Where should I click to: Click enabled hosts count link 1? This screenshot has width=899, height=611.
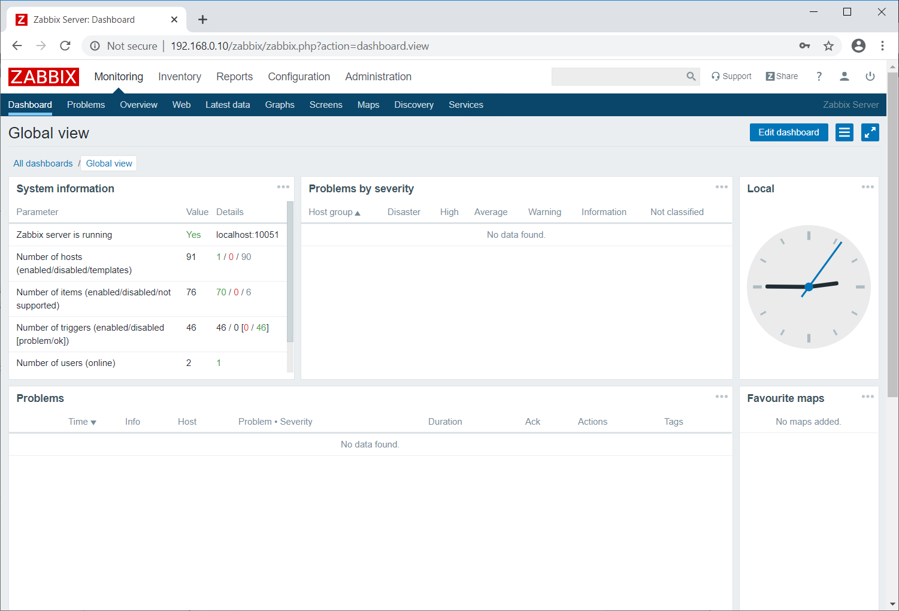(x=219, y=257)
